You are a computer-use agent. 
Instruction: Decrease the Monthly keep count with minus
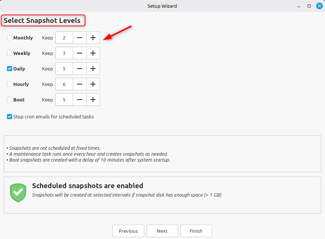coord(80,38)
